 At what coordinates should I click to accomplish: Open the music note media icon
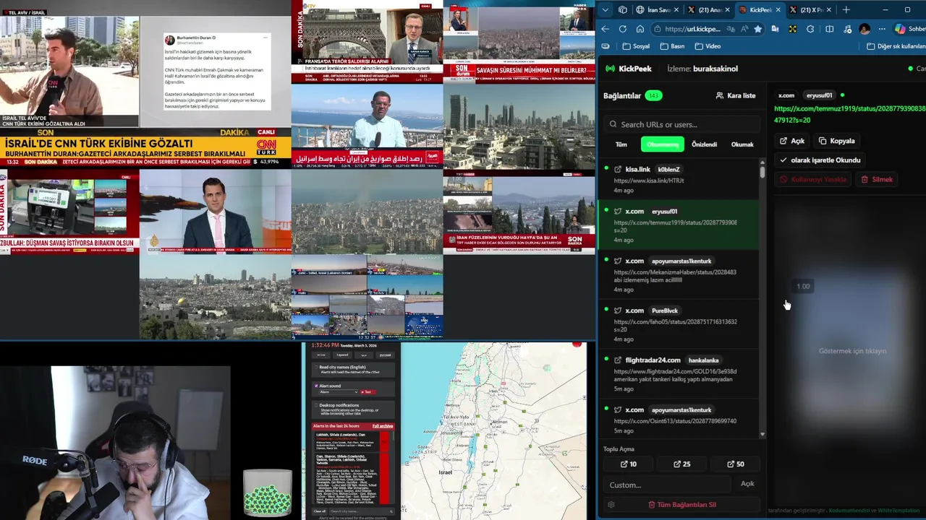(x=846, y=29)
